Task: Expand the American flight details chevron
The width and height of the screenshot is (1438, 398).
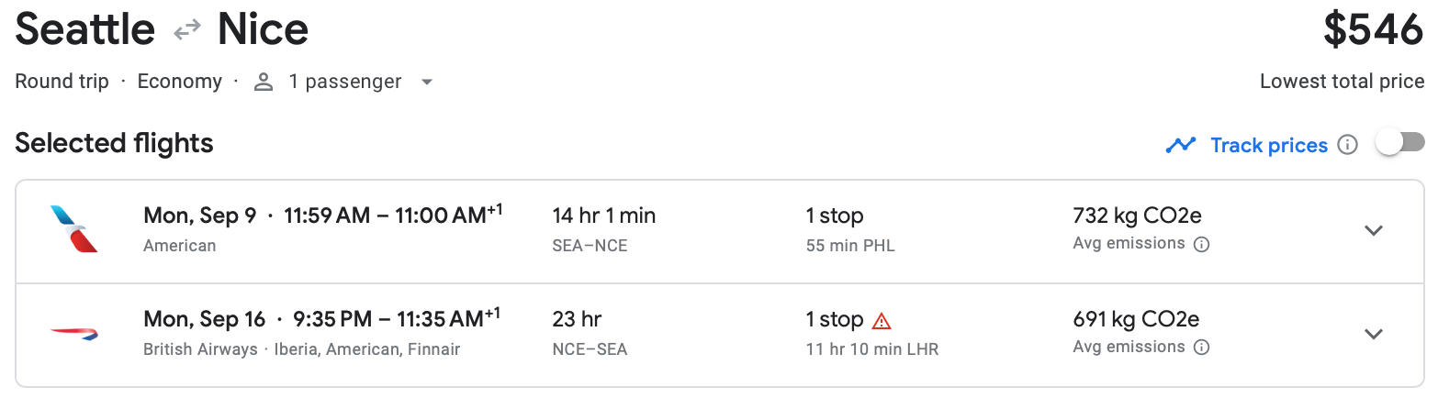Action: 1374,230
